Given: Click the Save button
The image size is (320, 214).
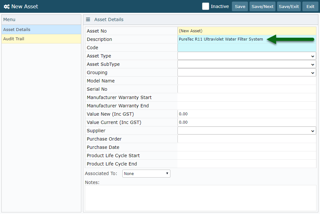Looking at the screenshot, I should [240, 6].
